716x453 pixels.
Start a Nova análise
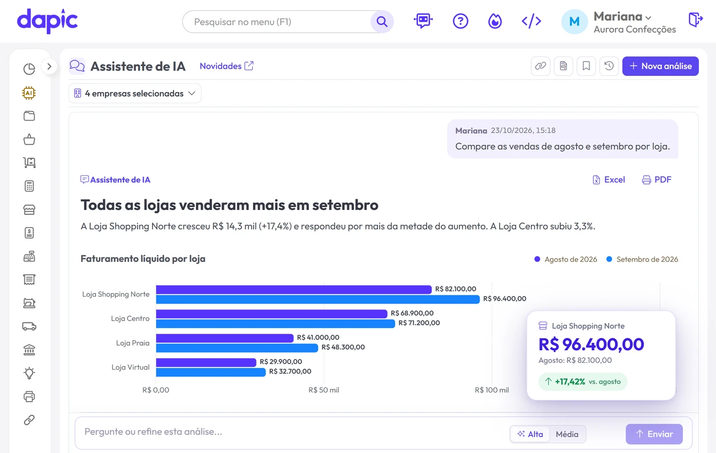pyautogui.click(x=661, y=66)
